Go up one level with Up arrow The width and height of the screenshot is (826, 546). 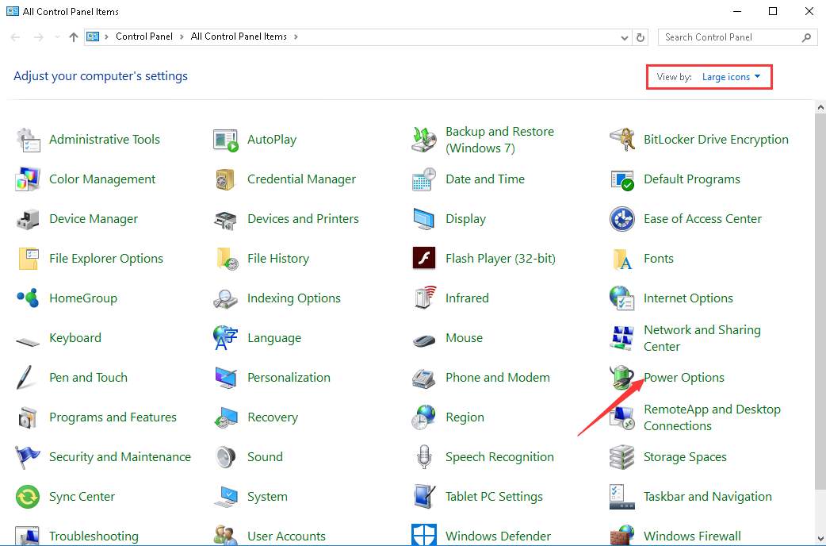click(74, 37)
